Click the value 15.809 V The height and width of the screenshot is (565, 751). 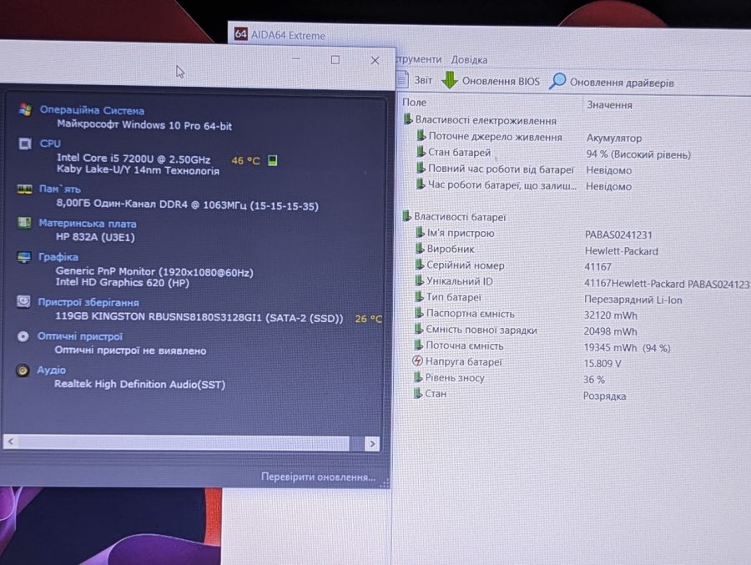tap(602, 363)
